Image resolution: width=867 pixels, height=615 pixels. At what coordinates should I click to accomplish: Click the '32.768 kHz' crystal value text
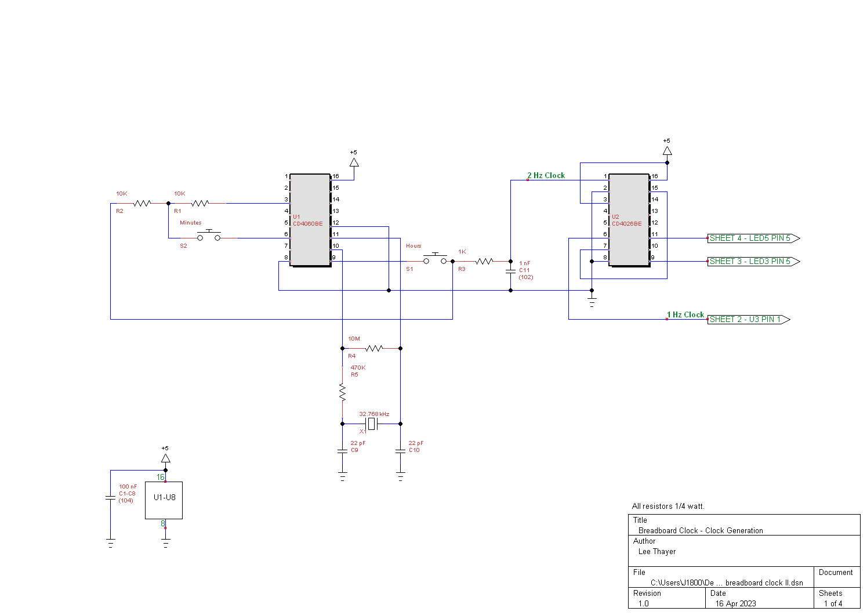point(374,414)
